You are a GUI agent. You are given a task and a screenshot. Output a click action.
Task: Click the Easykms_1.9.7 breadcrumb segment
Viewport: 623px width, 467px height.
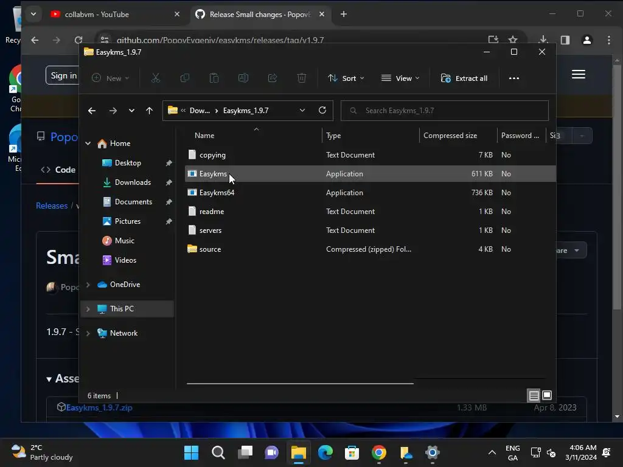[246, 111]
